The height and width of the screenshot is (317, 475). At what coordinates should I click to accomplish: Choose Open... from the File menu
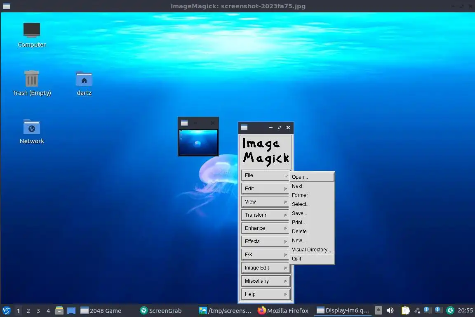coord(312,177)
